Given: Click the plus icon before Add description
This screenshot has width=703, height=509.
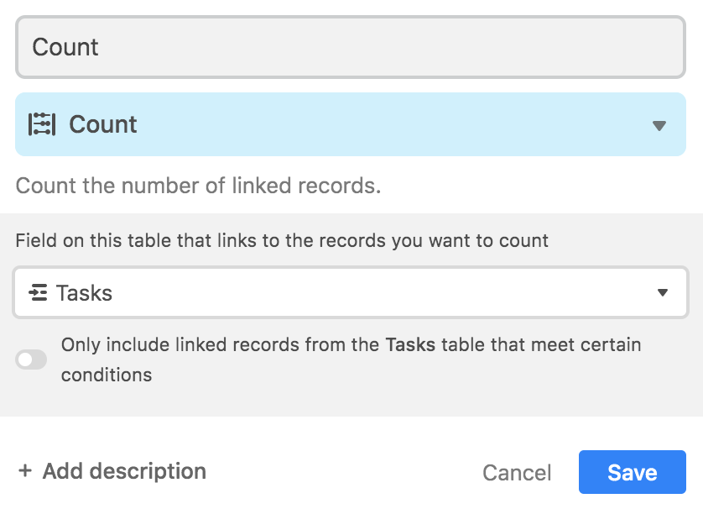Looking at the screenshot, I should pos(25,471).
